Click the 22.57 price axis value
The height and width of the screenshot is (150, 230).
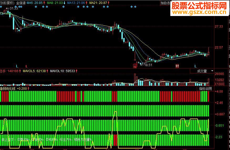(219, 47)
